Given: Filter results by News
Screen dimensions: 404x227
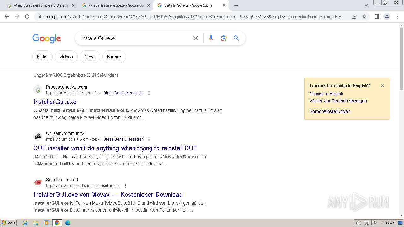Looking at the screenshot, I should point(90,57).
